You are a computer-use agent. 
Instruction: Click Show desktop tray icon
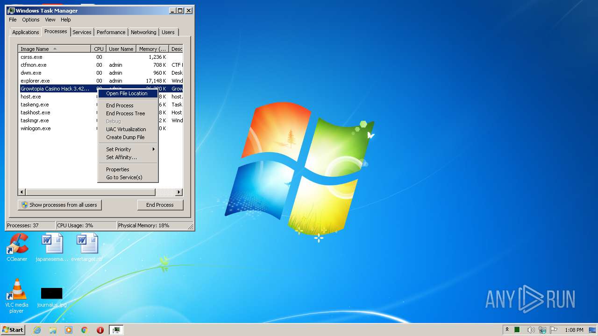coord(592,330)
